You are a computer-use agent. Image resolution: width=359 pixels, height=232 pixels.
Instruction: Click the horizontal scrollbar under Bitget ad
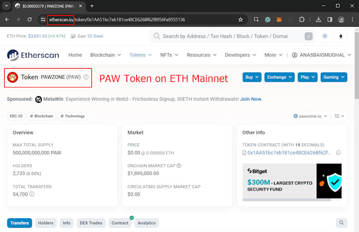(287, 200)
